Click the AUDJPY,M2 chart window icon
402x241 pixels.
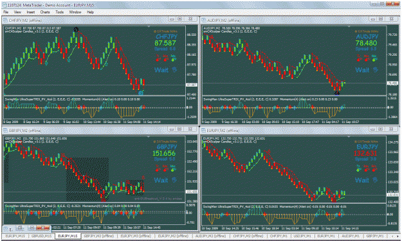pyautogui.click(x=203, y=20)
